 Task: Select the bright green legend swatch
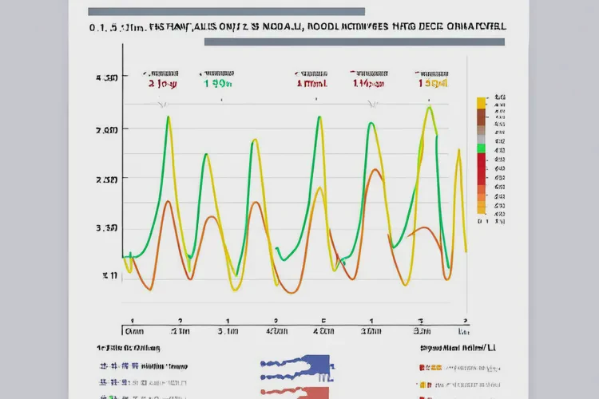481,148
